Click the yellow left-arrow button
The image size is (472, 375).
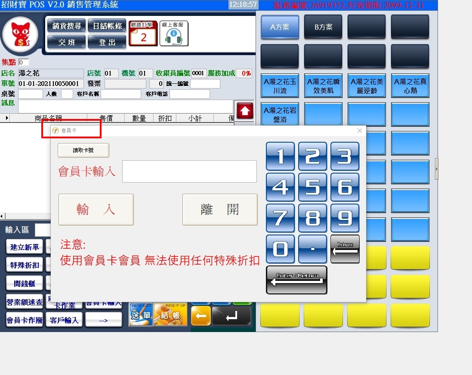coord(201,316)
